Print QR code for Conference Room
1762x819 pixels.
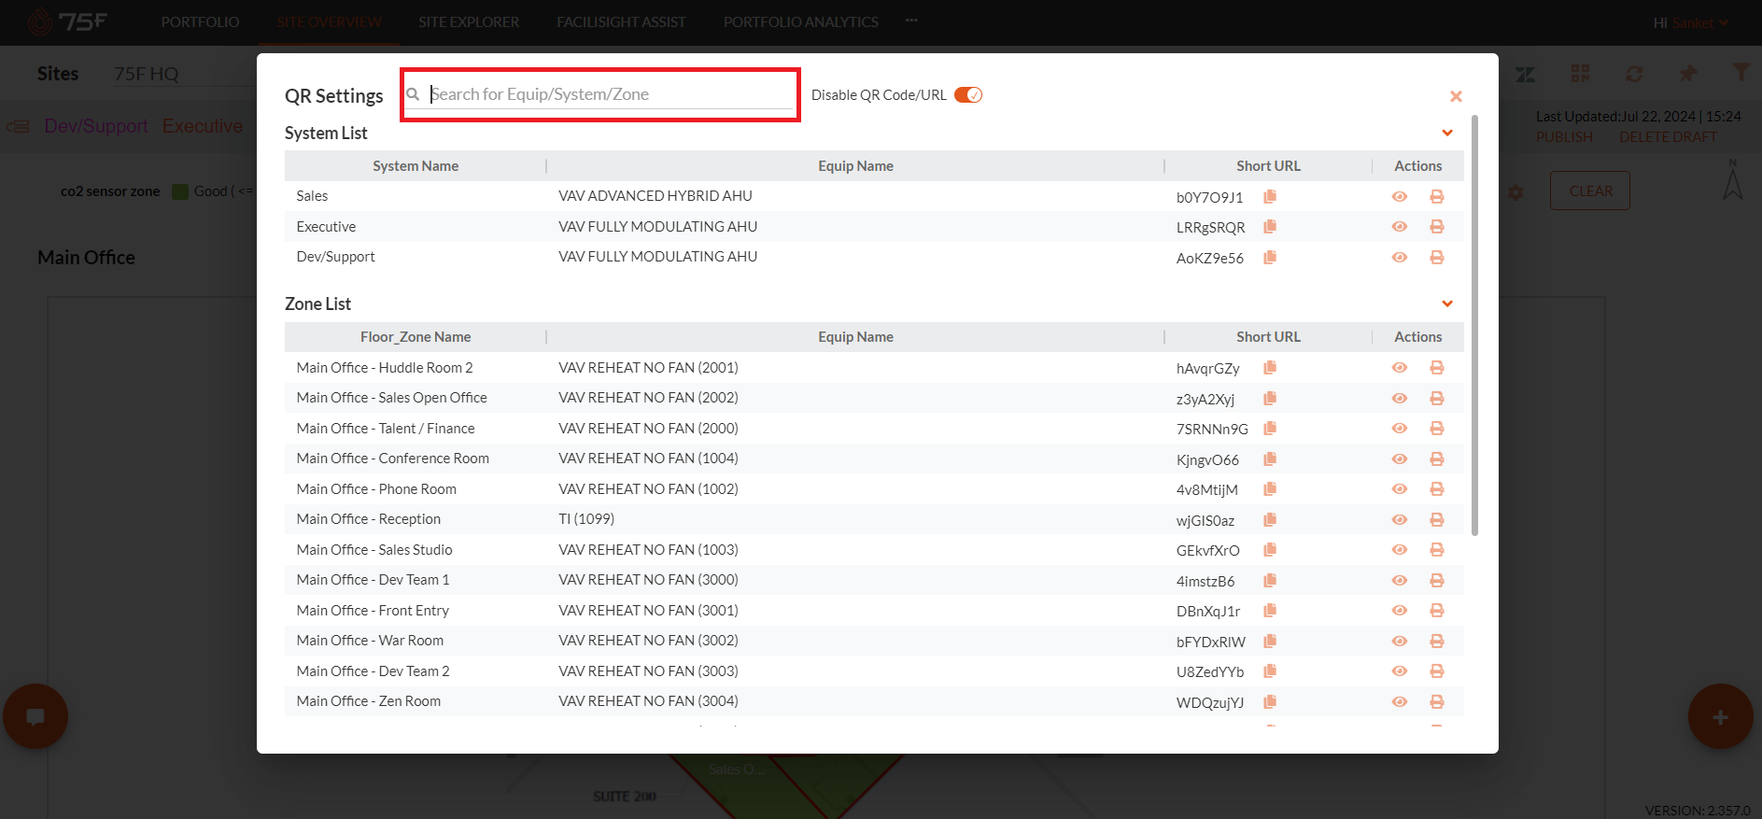(1437, 459)
